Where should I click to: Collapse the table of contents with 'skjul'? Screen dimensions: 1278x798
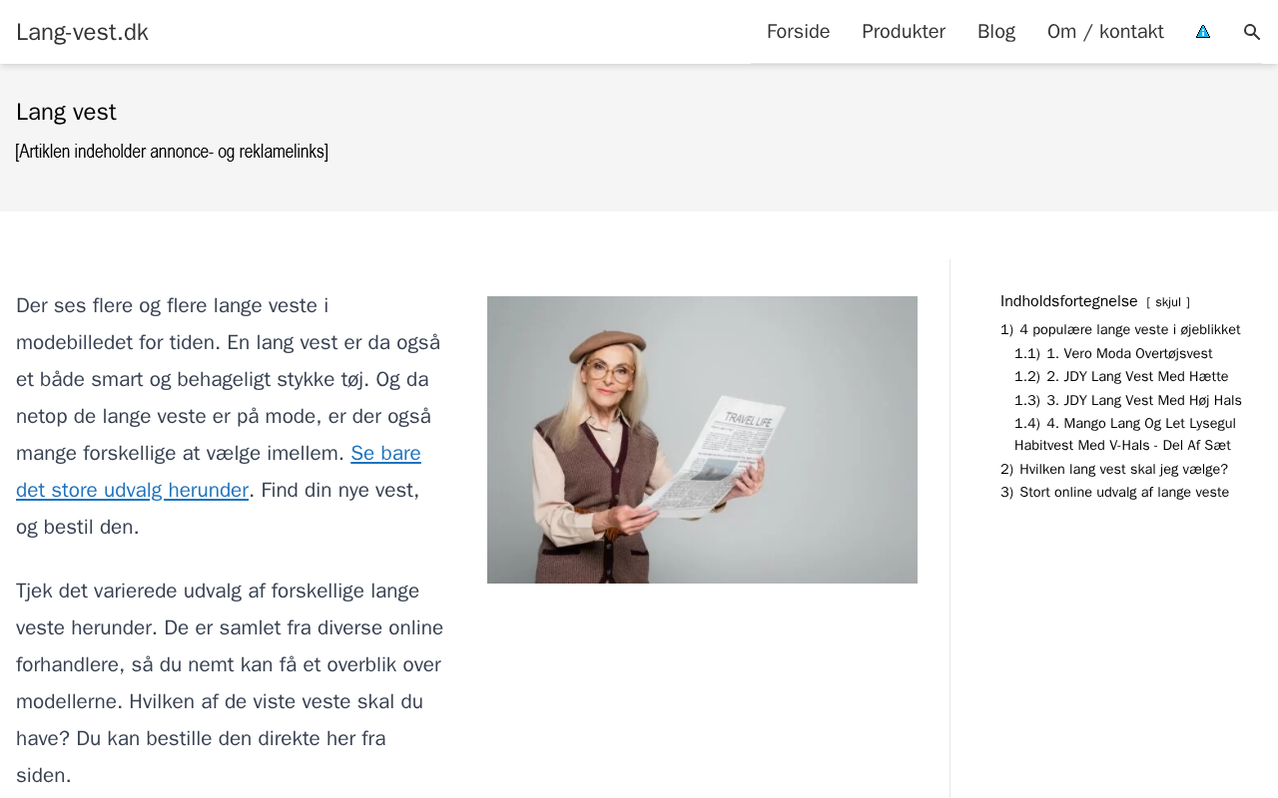(1168, 302)
